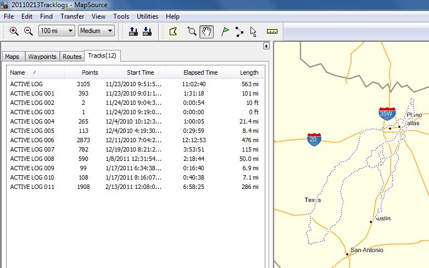Select track ACTIVE LOG 002
429x268 pixels.
tap(135, 103)
